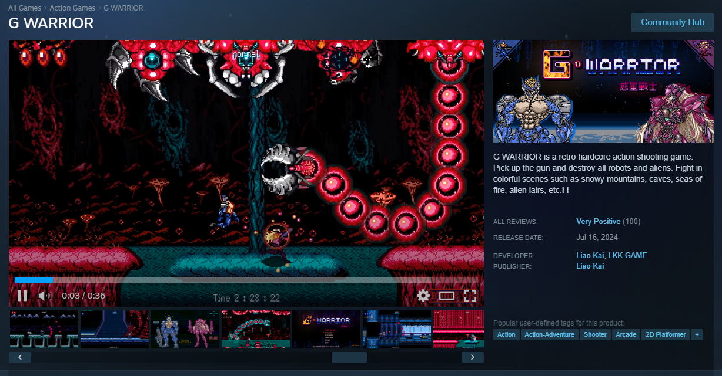Image resolution: width=722 pixels, height=376 pixels.
Task: Enter fullscreen video mode
Action: coord(470,296)
